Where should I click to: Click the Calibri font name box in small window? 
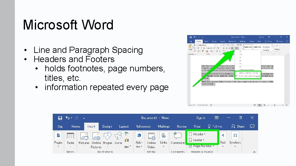point(206,45)
